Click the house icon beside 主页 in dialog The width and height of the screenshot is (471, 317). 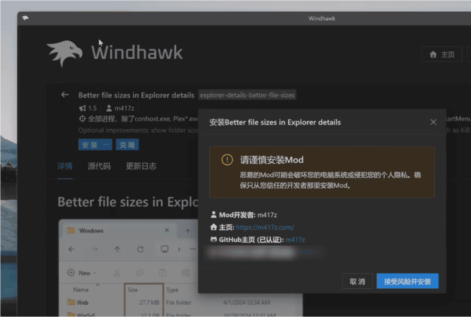(x=213, y=227)
